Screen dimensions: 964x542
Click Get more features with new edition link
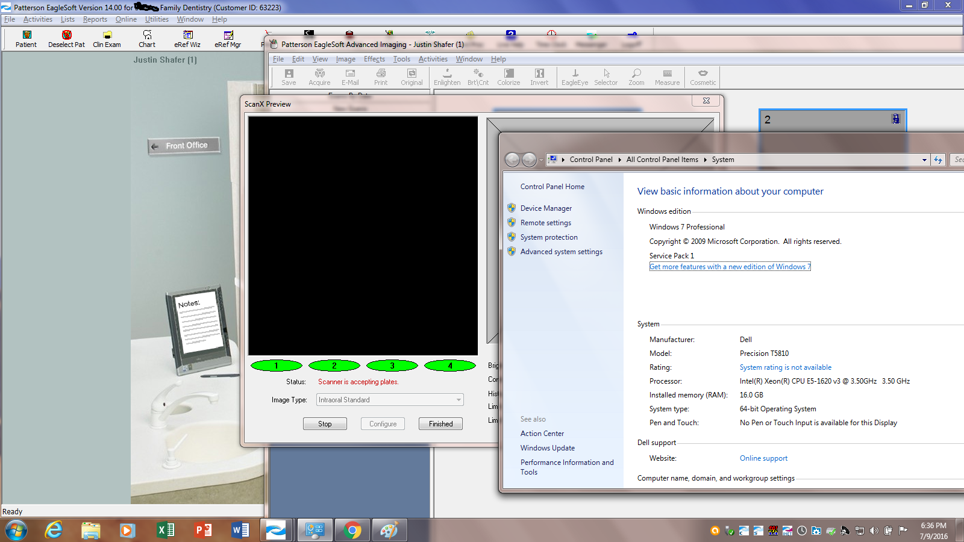pyautogui.click(x=730, y=267)
